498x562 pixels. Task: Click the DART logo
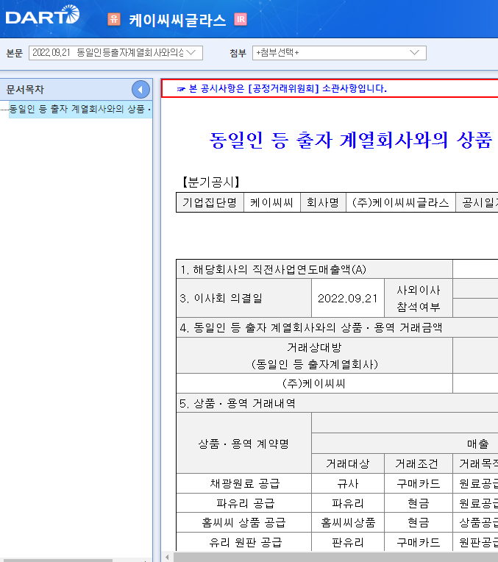pyautogui.click(x=43, y=15)
